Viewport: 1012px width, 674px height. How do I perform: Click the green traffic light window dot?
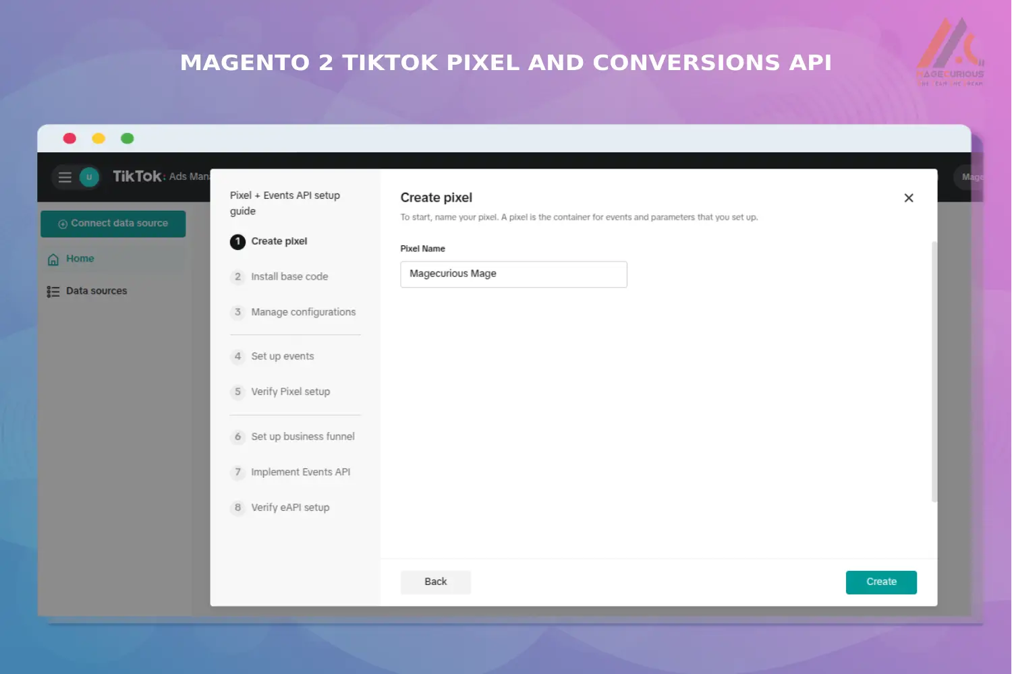click(x=128, y=138)
